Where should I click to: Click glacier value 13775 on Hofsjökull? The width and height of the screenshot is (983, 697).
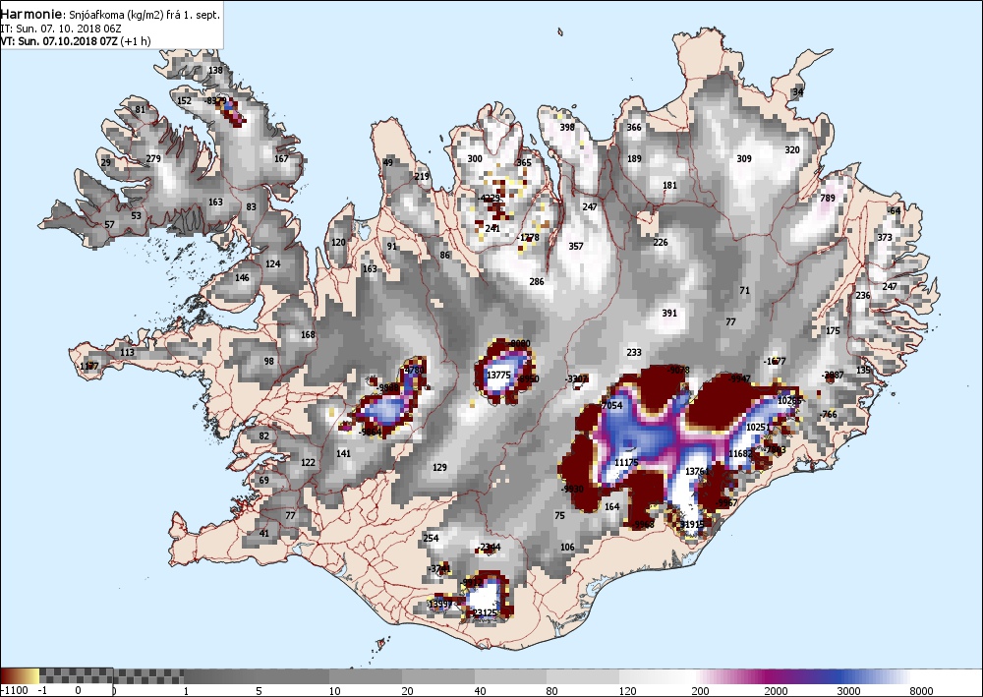coord(499,375)
